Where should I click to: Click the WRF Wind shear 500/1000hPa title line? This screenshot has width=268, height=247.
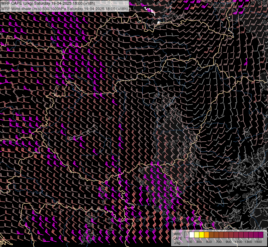click(x=64, y=9)
